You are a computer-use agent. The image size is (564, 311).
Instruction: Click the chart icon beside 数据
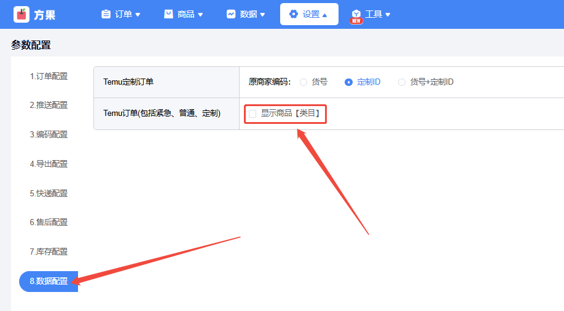coord(231,14)
